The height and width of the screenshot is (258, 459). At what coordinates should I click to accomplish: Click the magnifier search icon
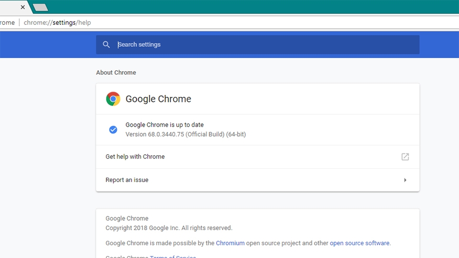coord(106,44)
